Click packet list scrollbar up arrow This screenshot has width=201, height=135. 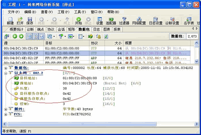point(196,43)
